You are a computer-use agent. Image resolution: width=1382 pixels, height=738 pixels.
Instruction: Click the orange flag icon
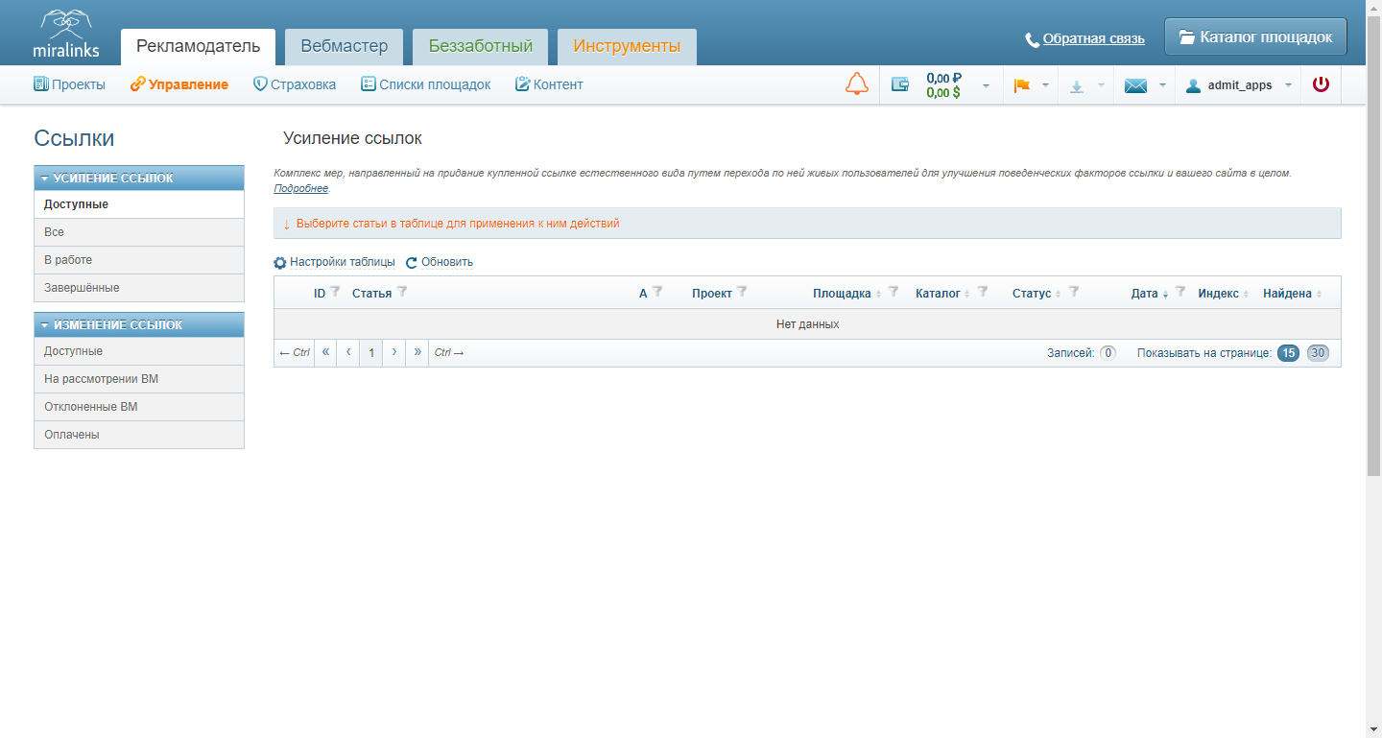tap(1021, 85)
